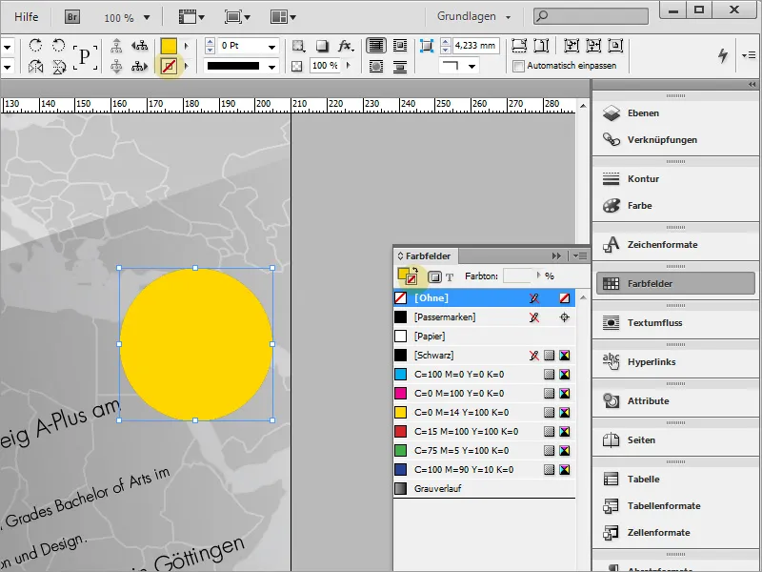Click the select content icon
Viewport: 762px width, 572px height.
click(x=116, y=66)
